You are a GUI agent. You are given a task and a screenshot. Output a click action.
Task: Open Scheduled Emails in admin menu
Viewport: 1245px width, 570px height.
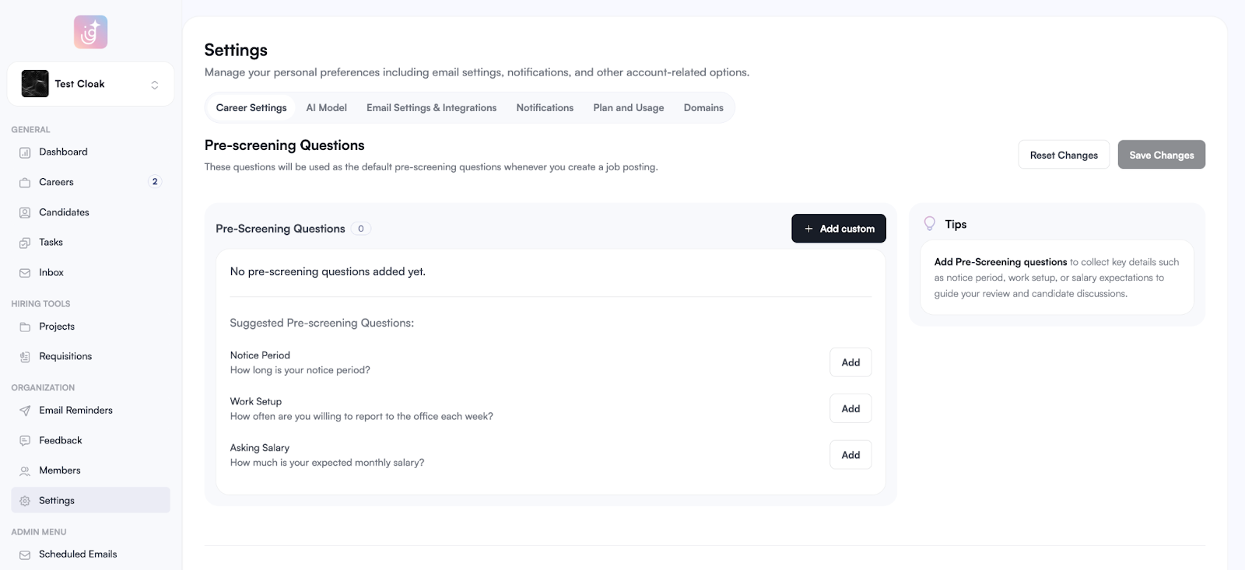click(x=78, y=554)
